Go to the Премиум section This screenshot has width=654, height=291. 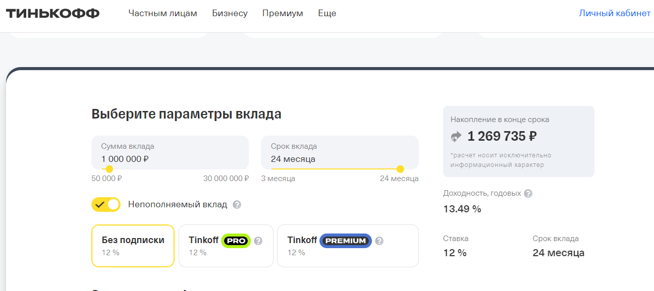point(283,14)
